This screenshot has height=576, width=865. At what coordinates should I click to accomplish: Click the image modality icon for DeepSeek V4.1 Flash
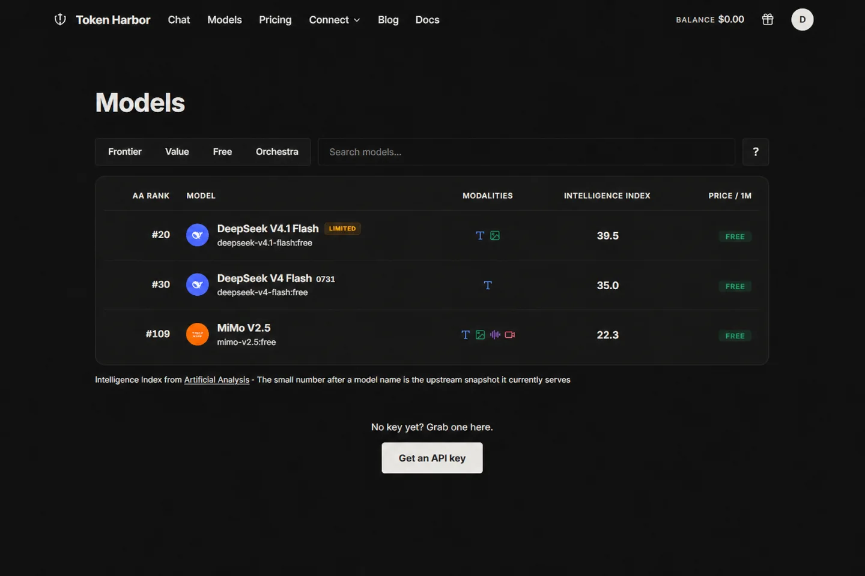(x=495, y=236)
